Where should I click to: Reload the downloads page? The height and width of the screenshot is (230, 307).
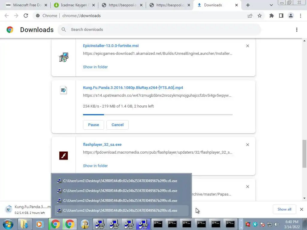coord(26,16)
